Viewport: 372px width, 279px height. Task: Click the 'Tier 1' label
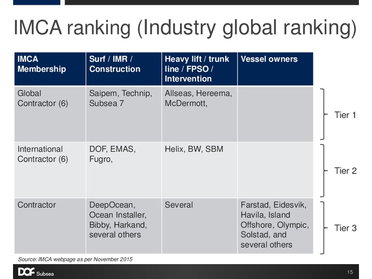pos(345,115)
